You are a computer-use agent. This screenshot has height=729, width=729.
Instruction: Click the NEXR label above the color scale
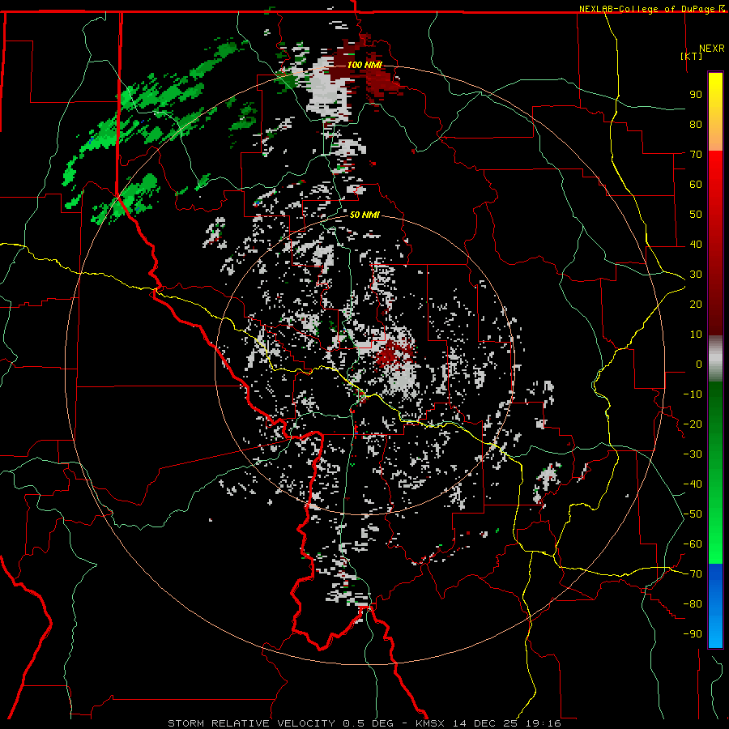[712, 49]
